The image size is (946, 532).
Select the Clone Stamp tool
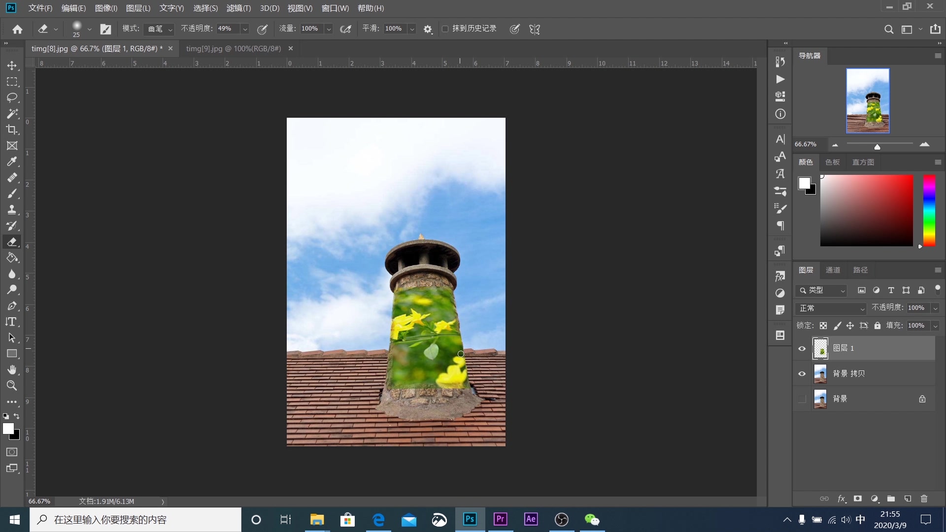12,210
